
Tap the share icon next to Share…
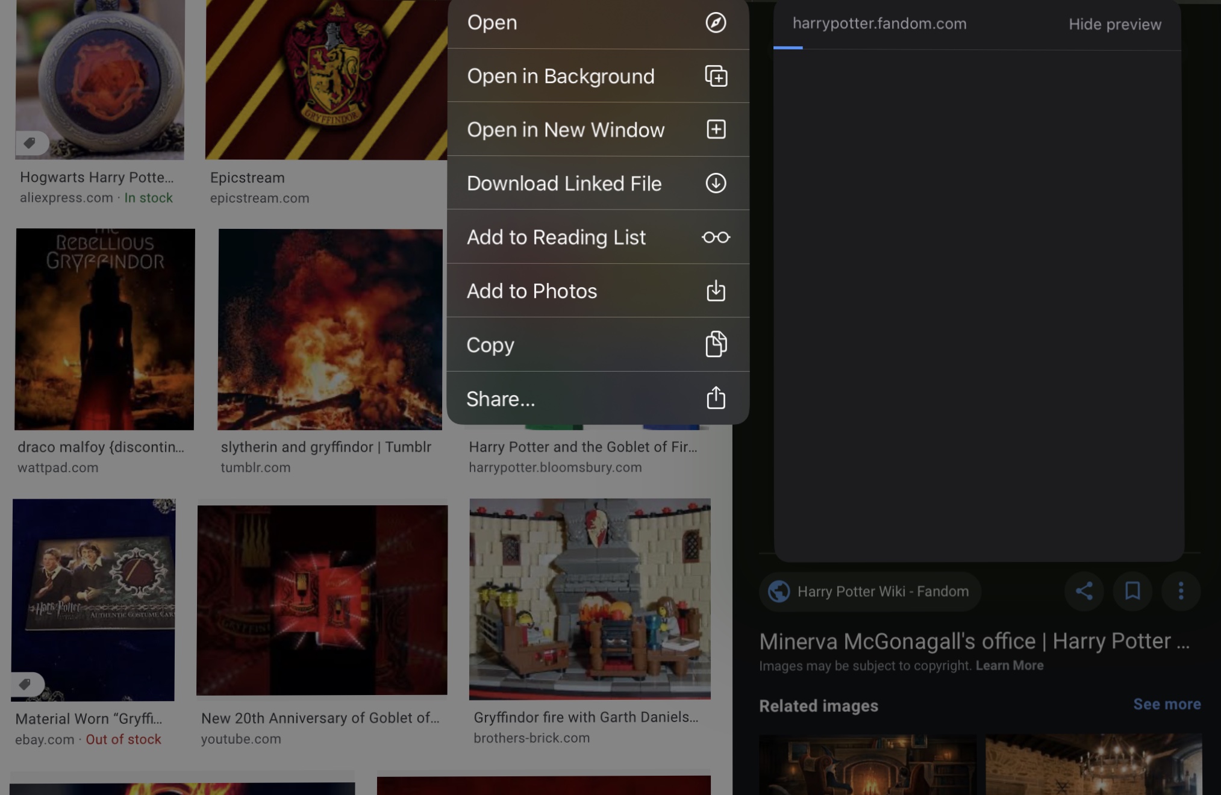pos(716,398)
